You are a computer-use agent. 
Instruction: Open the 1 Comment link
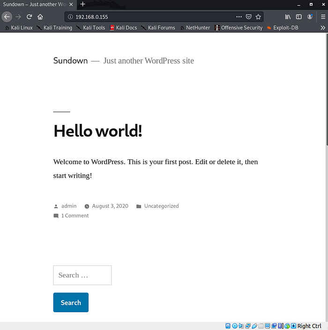click(75, 216)
